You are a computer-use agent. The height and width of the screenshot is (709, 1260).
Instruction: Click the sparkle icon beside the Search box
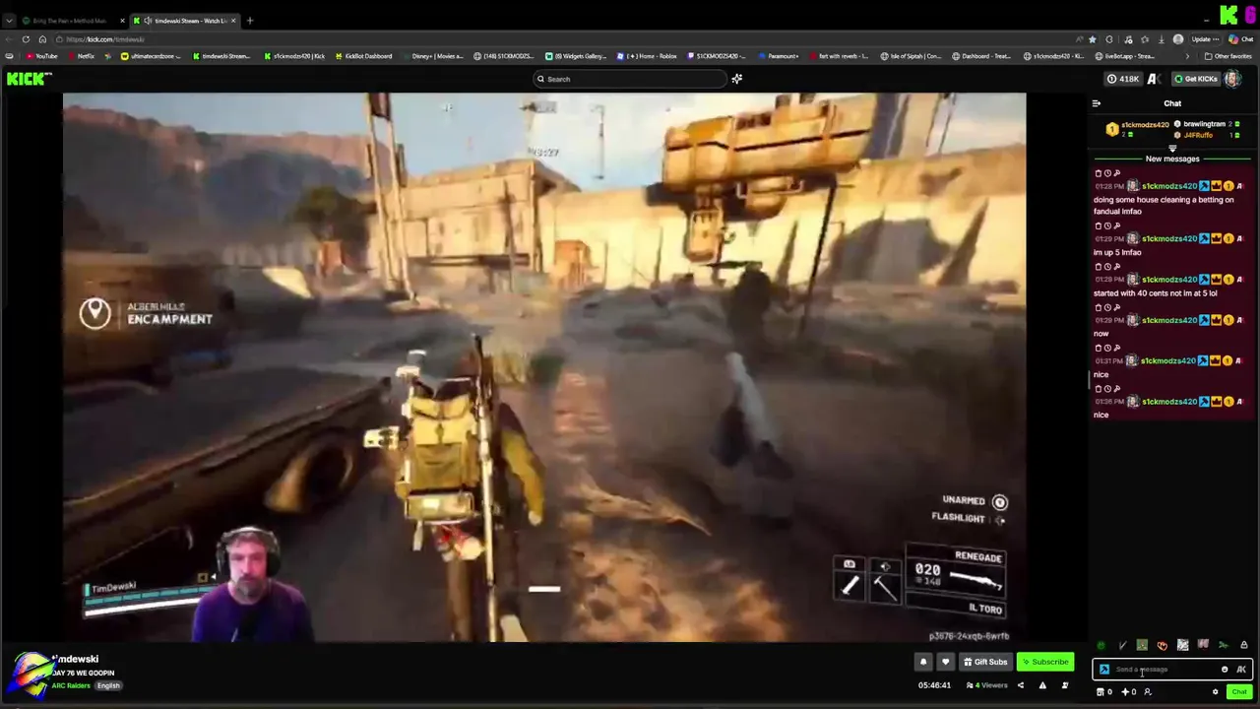click(x=737, y=79)
